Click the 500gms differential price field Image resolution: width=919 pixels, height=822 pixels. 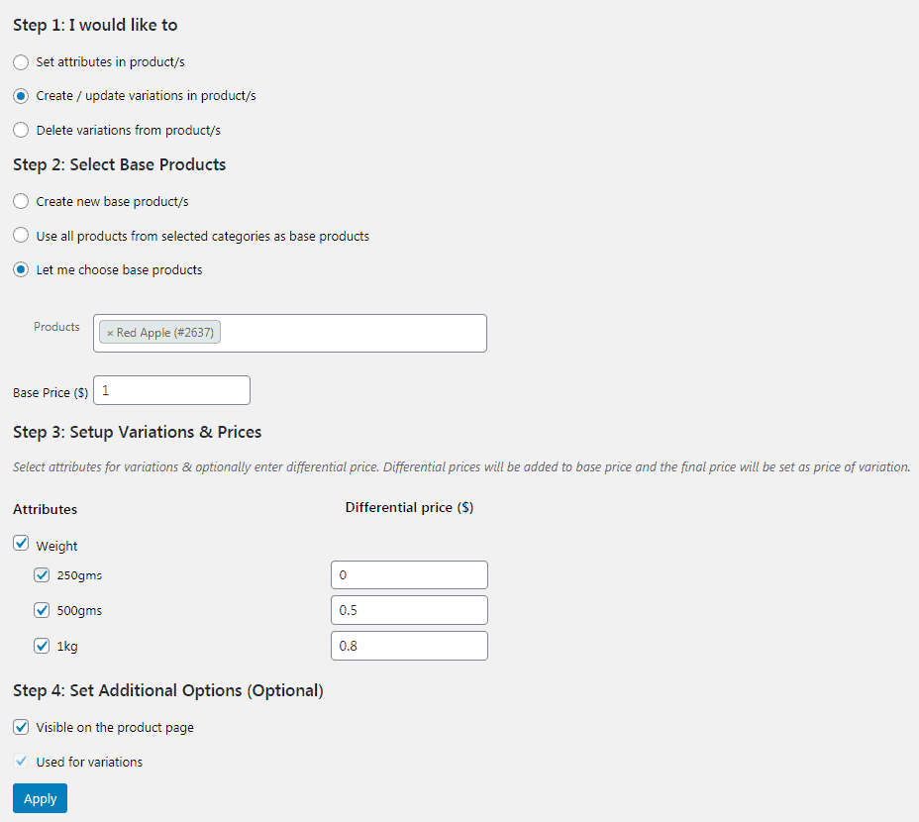coord(409,610)
